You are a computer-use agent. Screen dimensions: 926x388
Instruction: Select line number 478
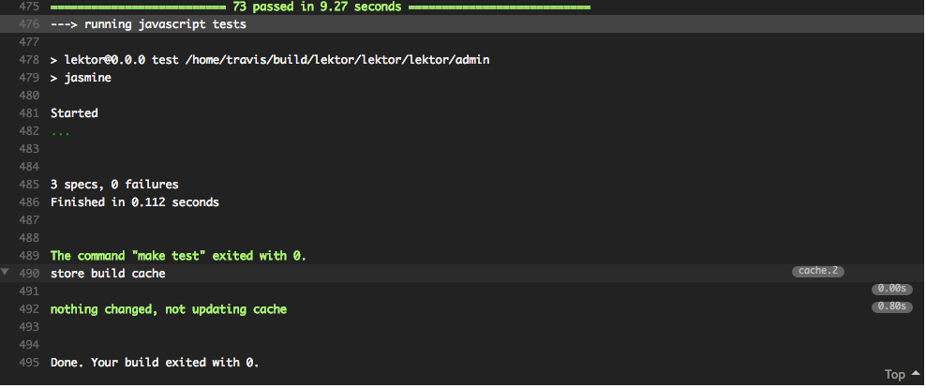pyautogui.click(x=28, y=60)
